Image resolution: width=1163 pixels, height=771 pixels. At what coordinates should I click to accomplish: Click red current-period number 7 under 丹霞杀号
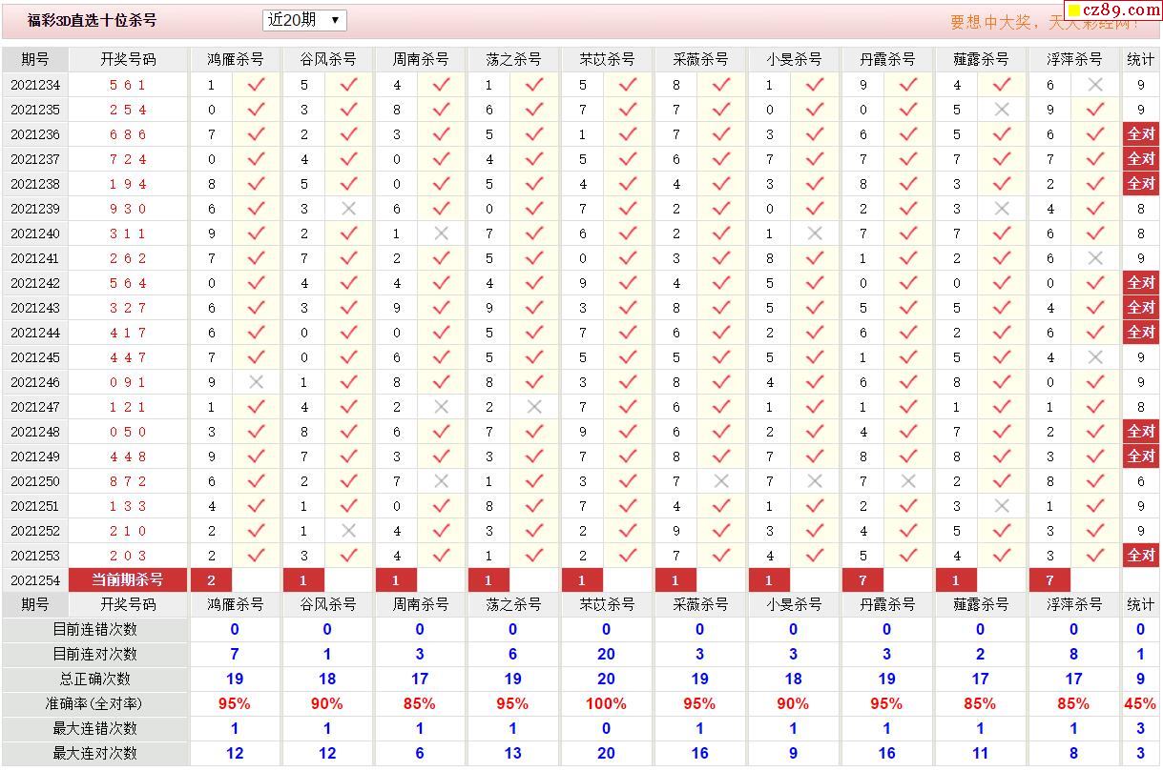tap(862, 580)
